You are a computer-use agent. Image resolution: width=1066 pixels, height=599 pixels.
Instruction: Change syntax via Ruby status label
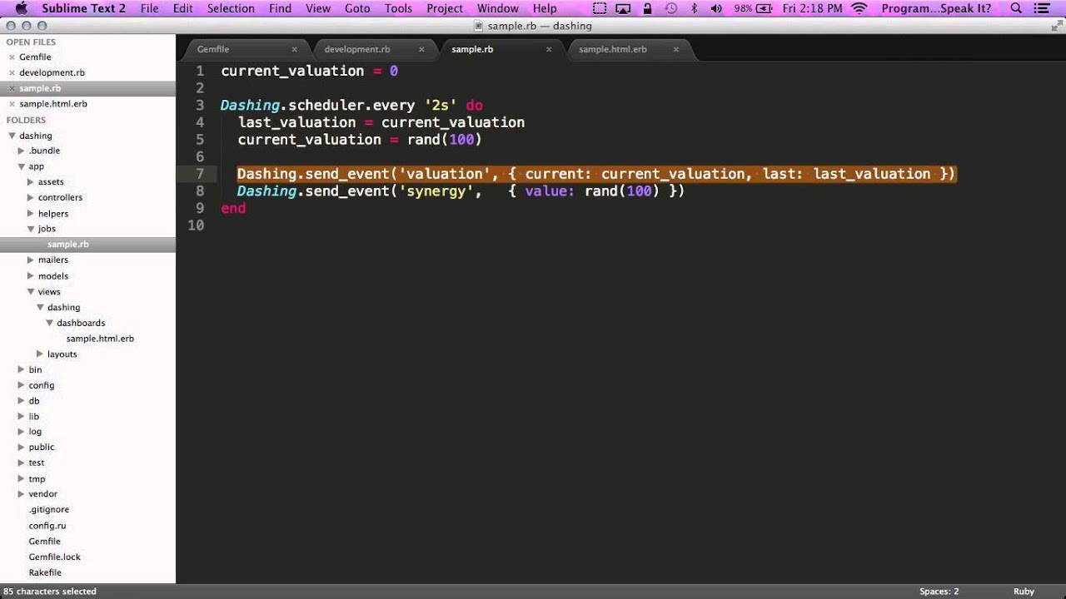pos(1024,592)
